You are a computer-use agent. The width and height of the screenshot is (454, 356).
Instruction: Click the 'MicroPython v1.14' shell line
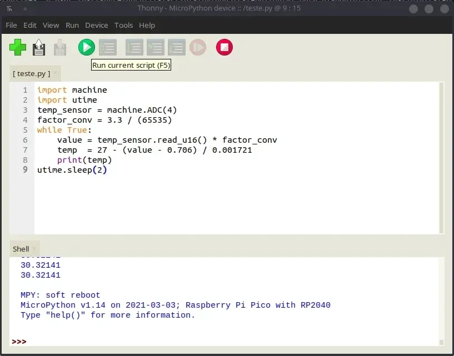pyautogui.click(x=176, y=305)
